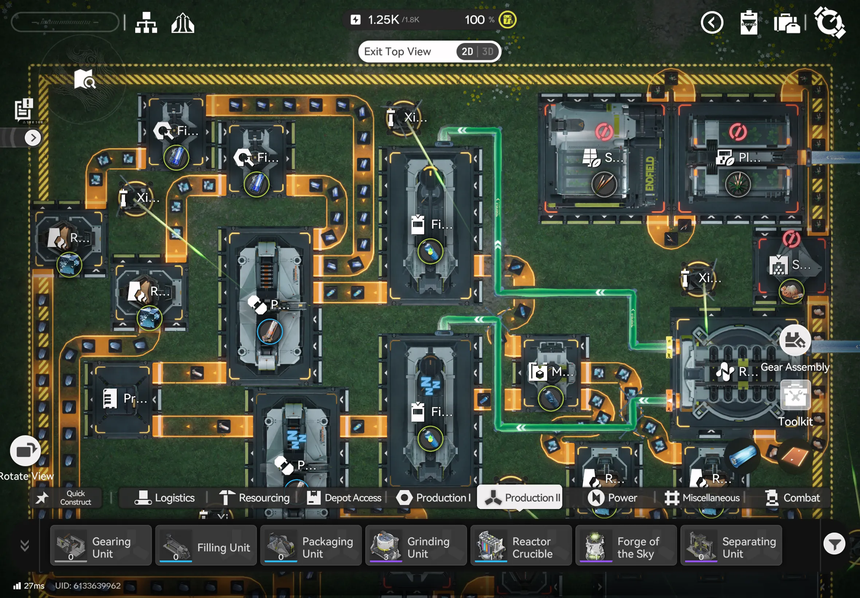Click the top-left progress bar
Image resolution: width=860 pixels, height=598 pixels.
(x=65, y=22)
